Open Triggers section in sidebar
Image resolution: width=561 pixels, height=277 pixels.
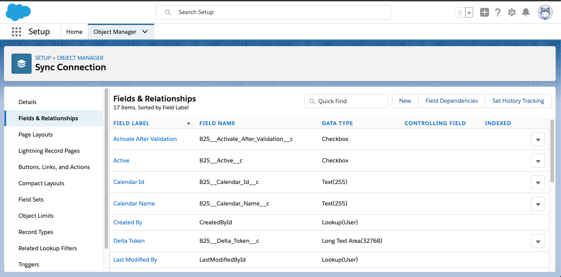pyautogui.click(x=29, y=265)
